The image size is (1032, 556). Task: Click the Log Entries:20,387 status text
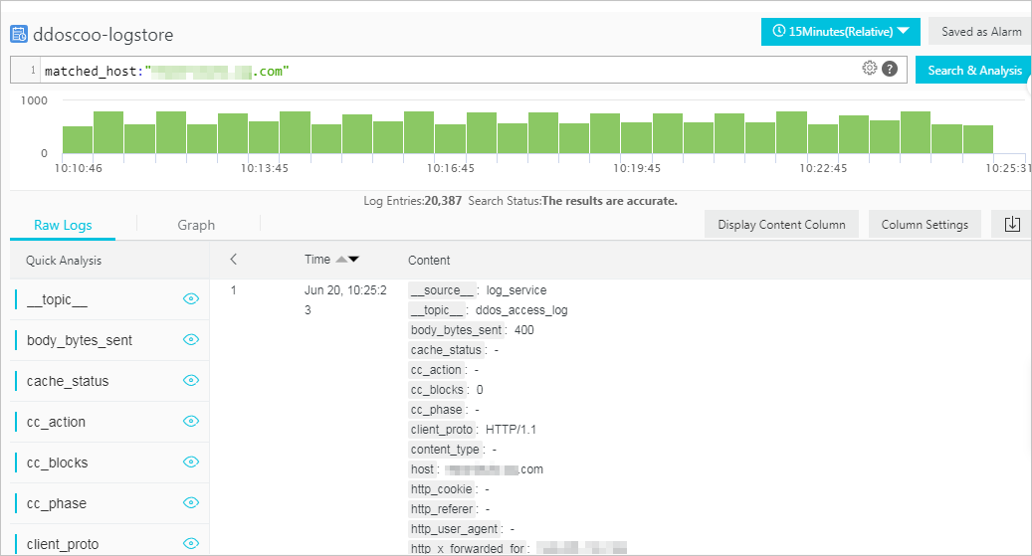[413, 201]
